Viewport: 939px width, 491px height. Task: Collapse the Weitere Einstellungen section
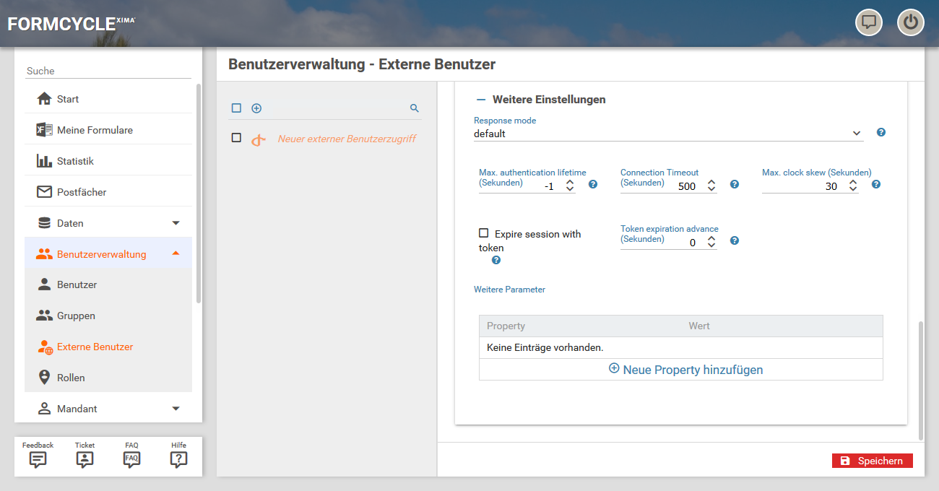[x=481, y=100]
